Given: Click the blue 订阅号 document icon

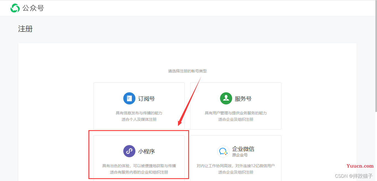Looking at the screenshot, I should [x=129, y=98].
